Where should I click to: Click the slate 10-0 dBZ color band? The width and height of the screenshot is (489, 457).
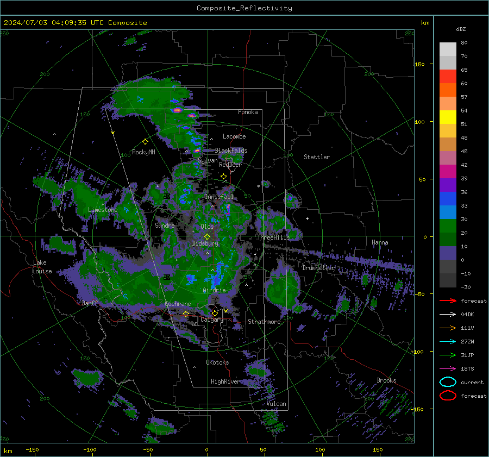point(448,253)
